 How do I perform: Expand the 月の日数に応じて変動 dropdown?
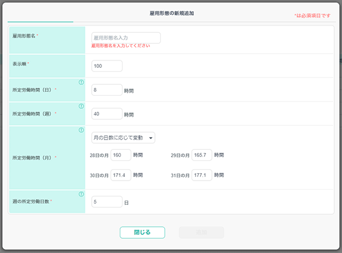[x=123, y=137]
